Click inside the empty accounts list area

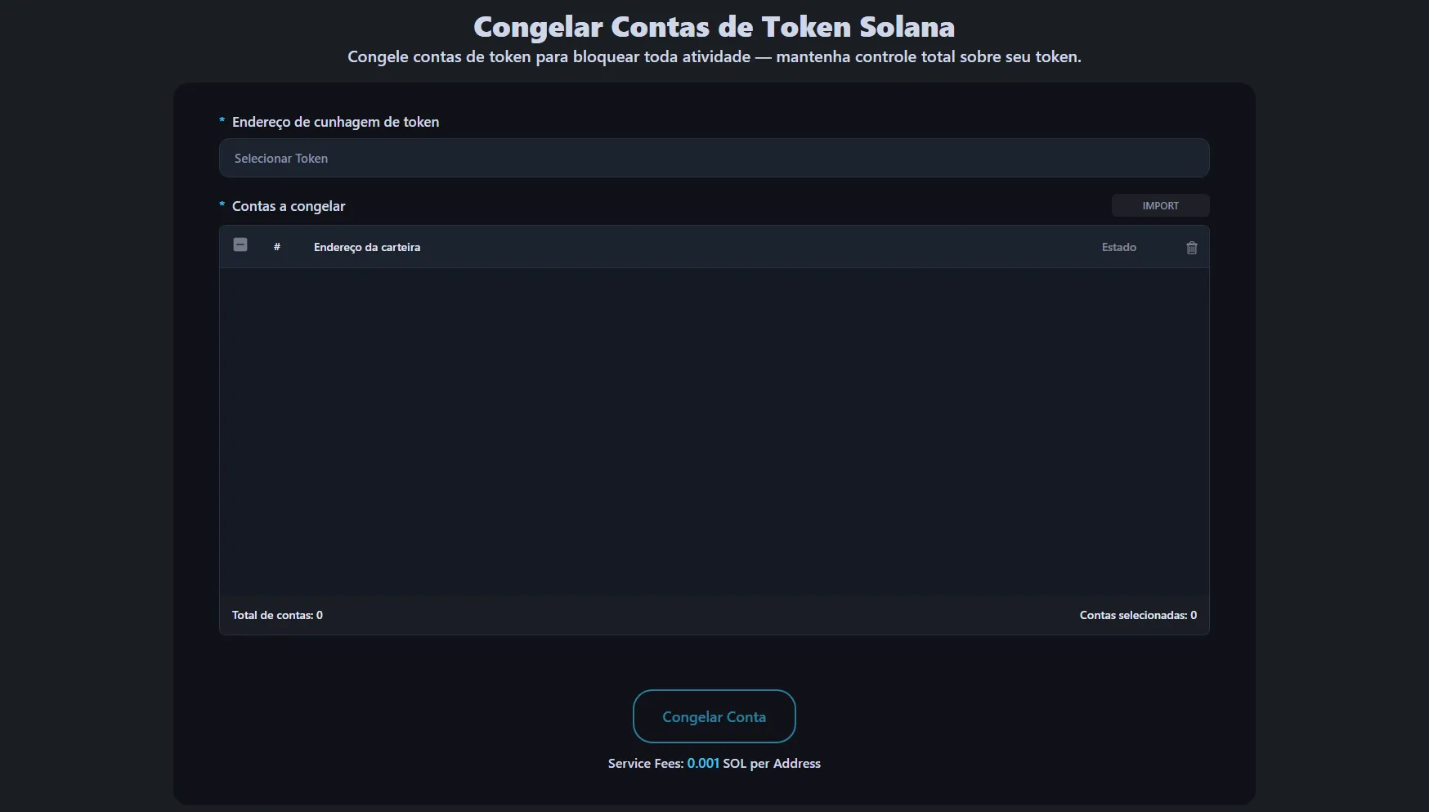(714, 432)
